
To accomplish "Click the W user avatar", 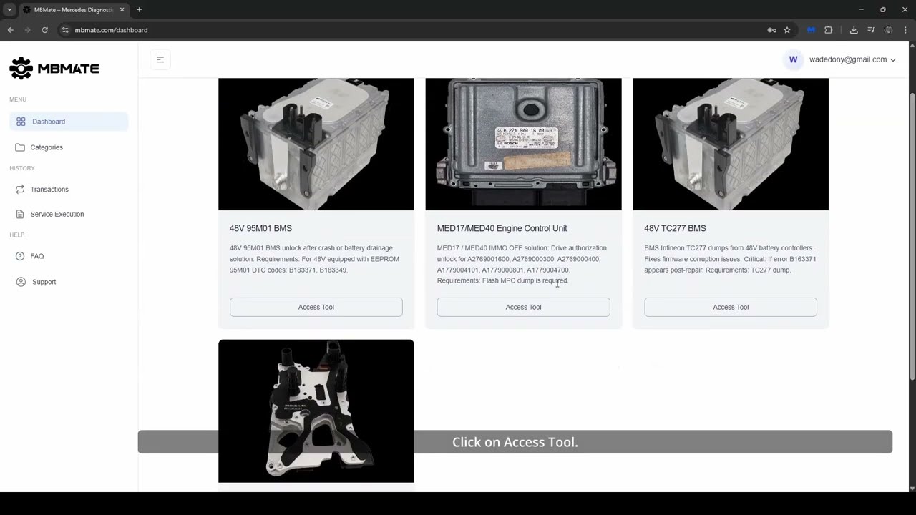I will pos(793,59).
